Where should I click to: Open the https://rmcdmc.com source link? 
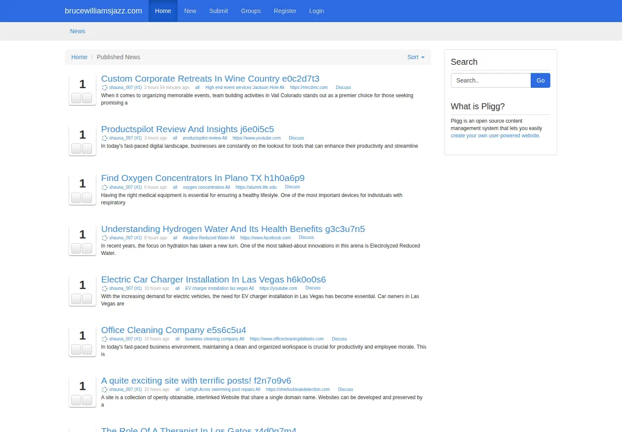(x=309, y=88)
